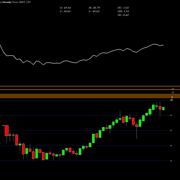The image size is (180, 180).
Task: Click the '12' label near orange lines
Action: tap(173, 93)
